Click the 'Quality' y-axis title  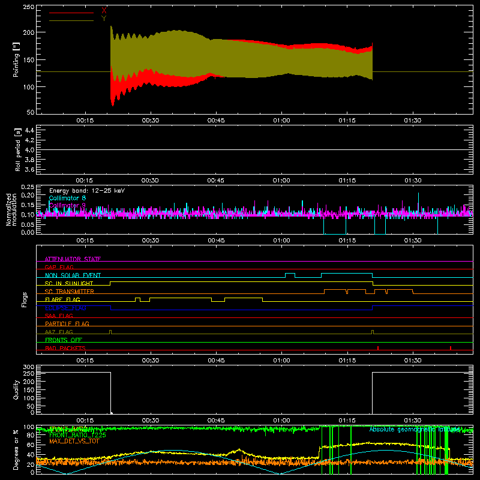point(16,389)
